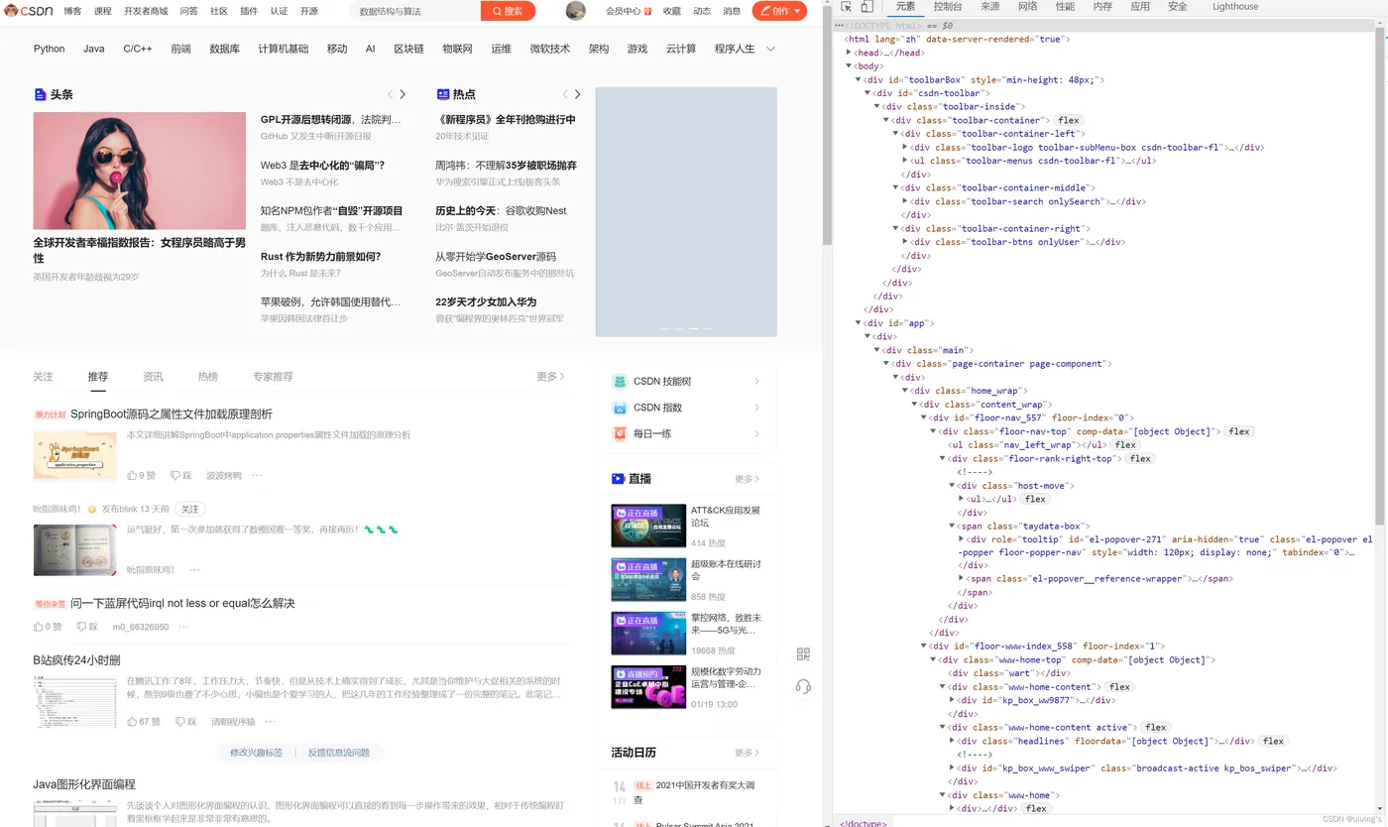Switch to the 网络 DevTools tab
Image resolution: width=1388 pixels, height=827 pixels.
click(1028, 7)
